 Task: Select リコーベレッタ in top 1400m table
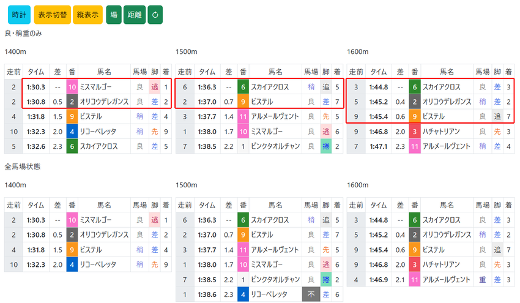(x=98, y=132)
